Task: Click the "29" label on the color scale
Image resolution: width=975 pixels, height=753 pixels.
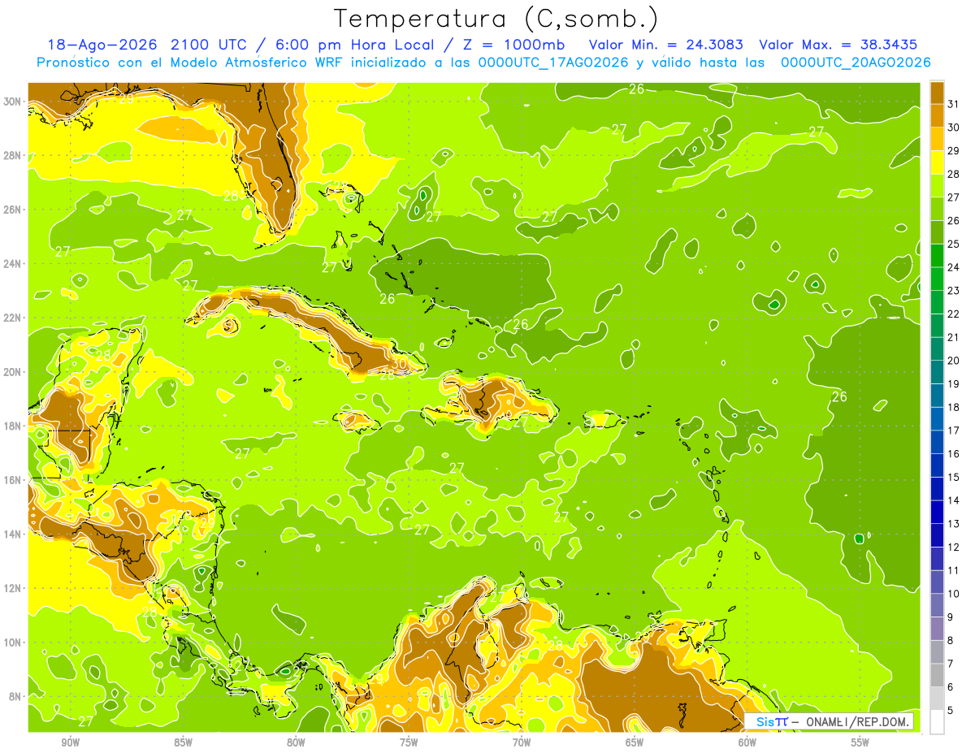Action: coord(954,150)
